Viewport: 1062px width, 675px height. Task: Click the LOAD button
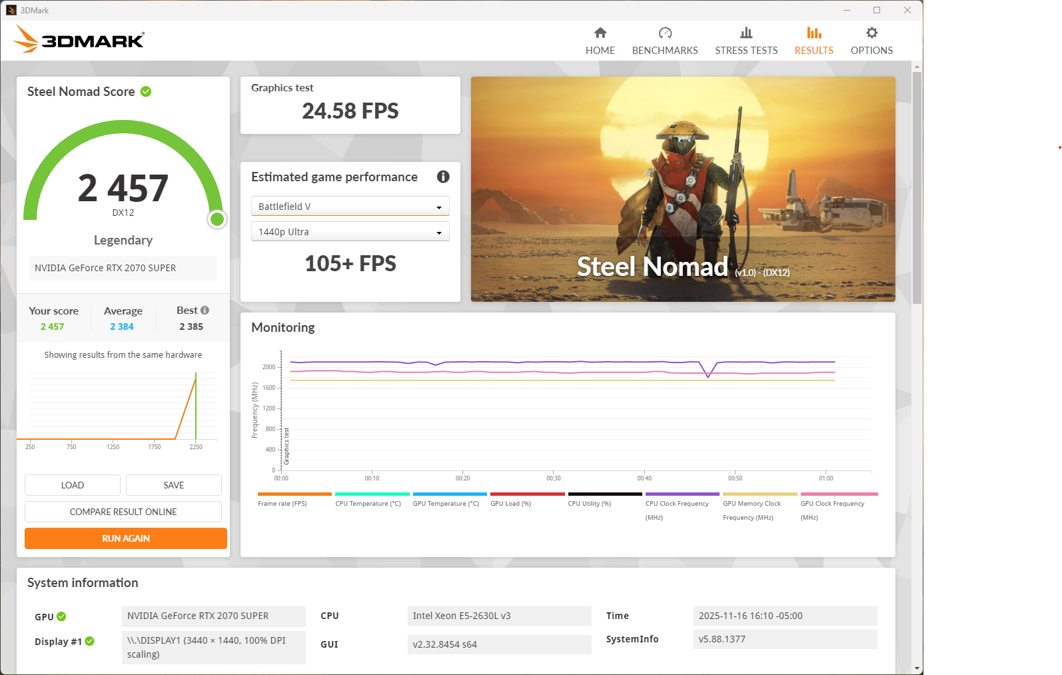point(73,485)
